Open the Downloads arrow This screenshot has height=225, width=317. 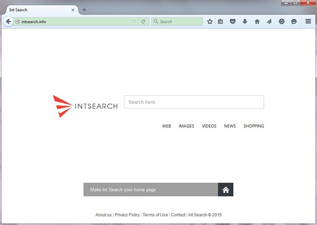pos(245,21)
